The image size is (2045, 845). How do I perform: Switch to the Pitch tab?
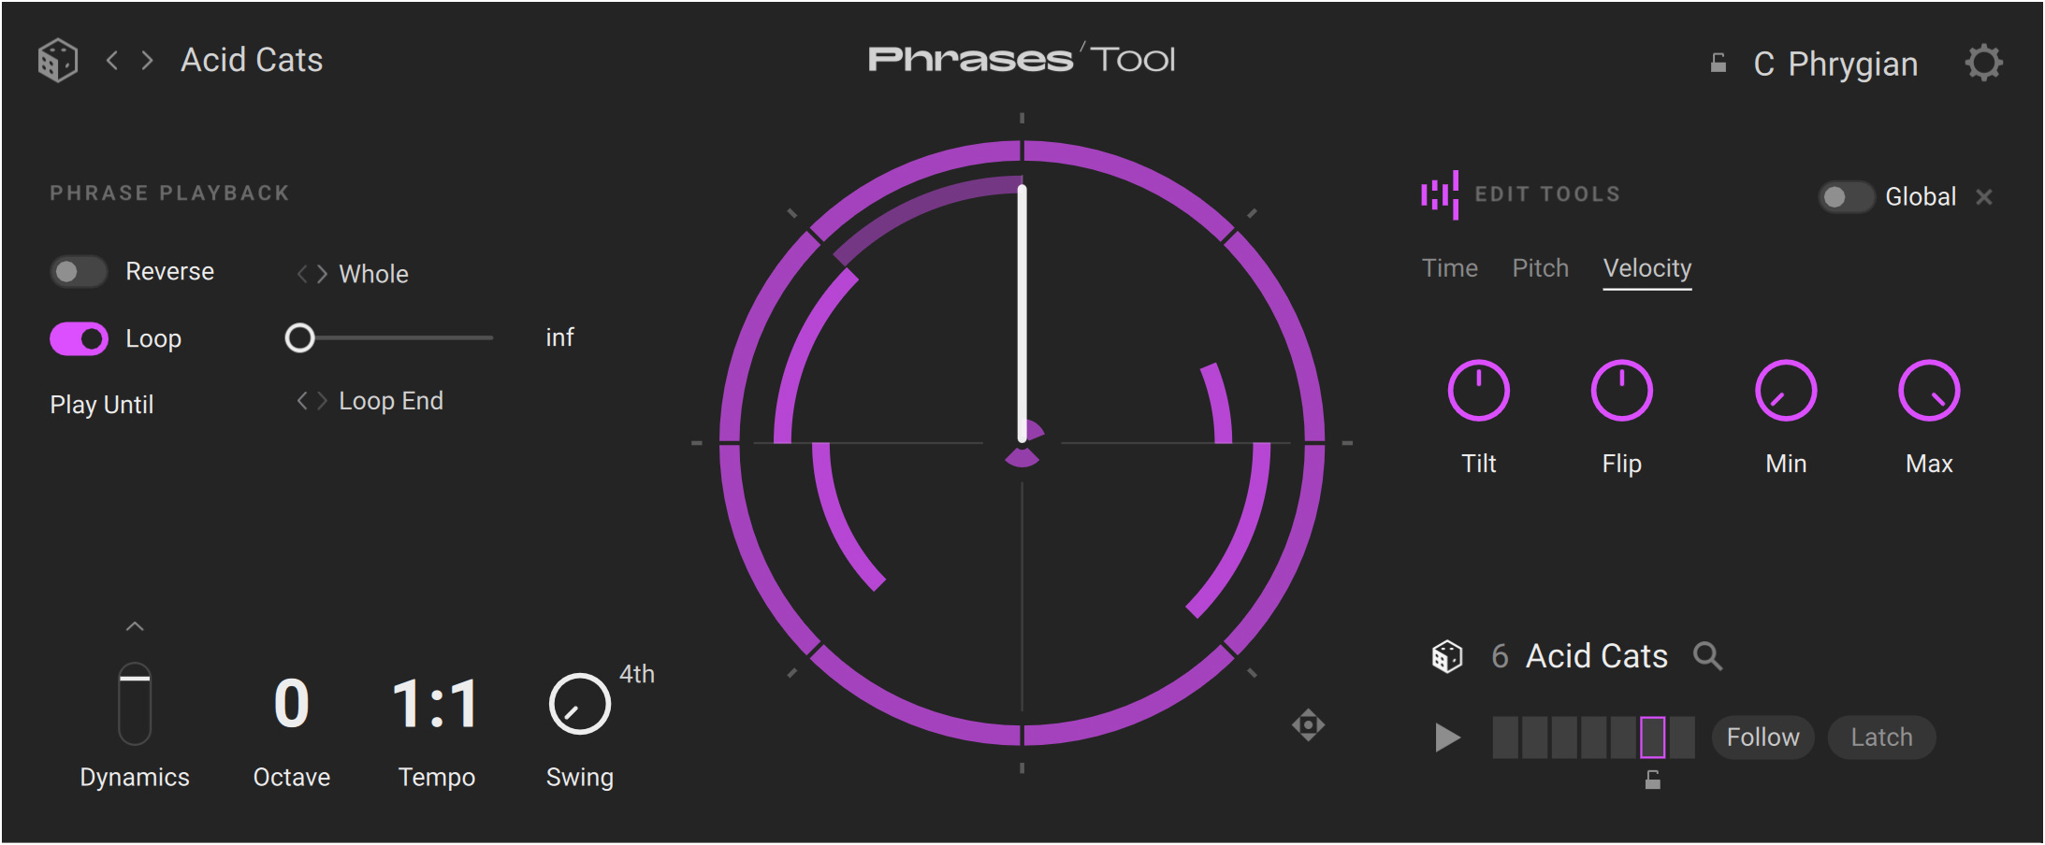click(x=1540, y=268)
